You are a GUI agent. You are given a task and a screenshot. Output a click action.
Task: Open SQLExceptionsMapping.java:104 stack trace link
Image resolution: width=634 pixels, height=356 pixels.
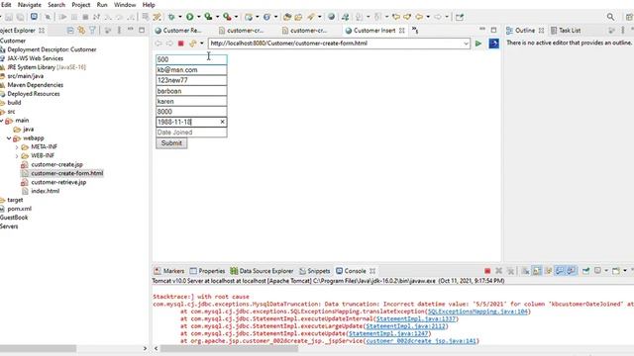477,311
